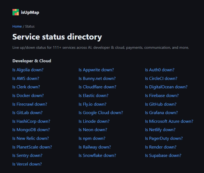
Task: Open "Is Grafana down?" link
Action: click(x=161, y=113)
